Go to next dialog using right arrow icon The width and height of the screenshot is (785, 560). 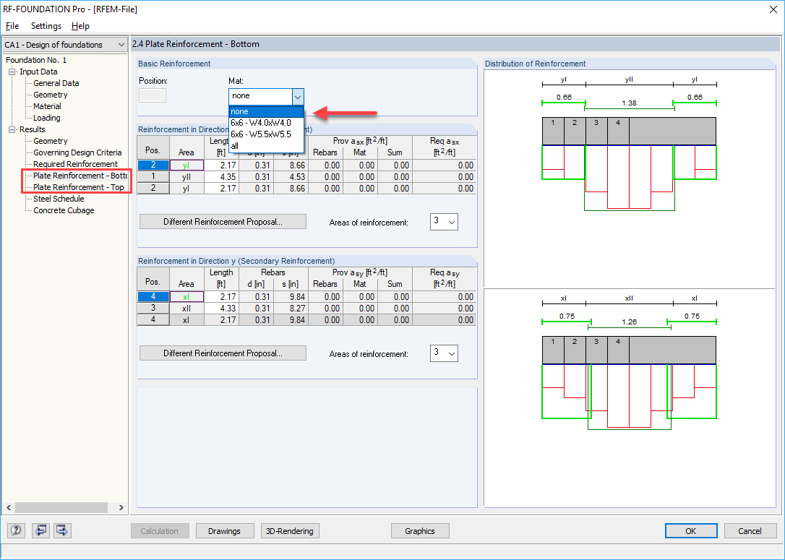[62, 530]
